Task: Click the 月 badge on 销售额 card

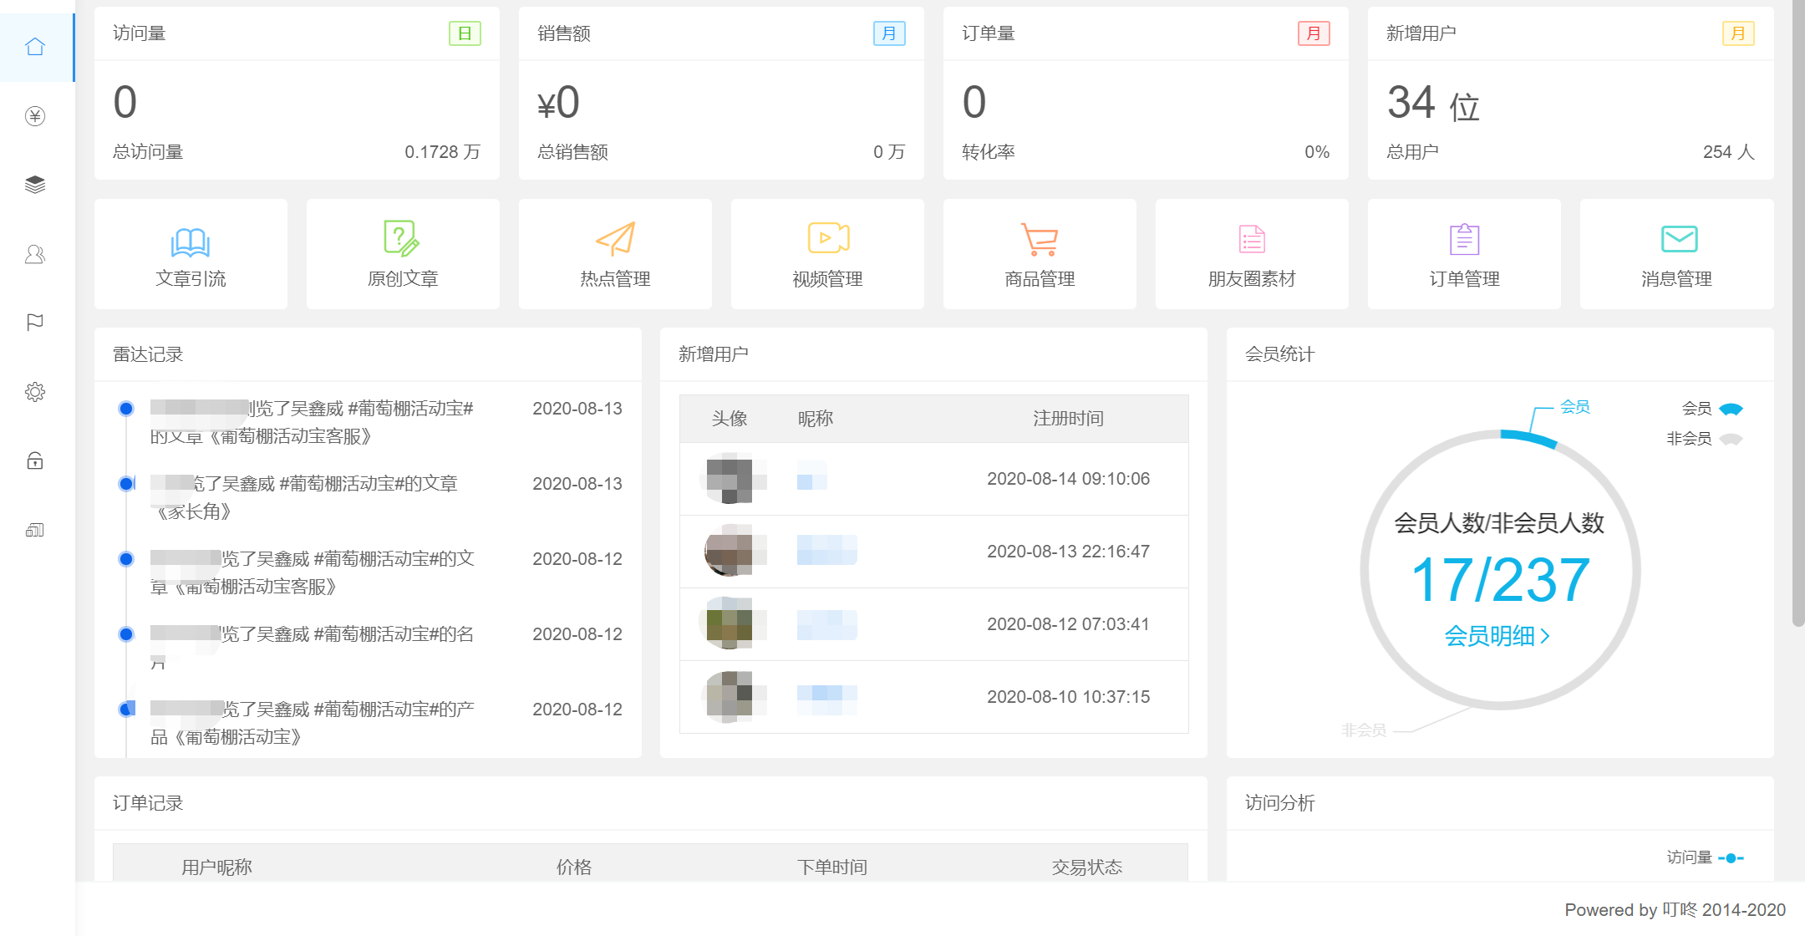Action: coord(889,33)
